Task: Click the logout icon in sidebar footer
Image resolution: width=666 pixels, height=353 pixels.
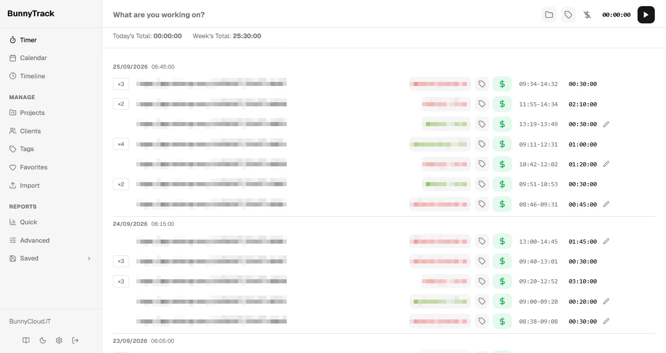Action: (x=75, y=340)
